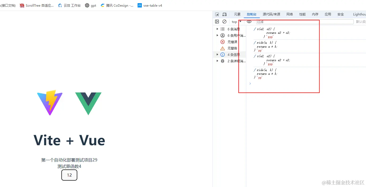Open the 内存 tab

coord(315,14)
